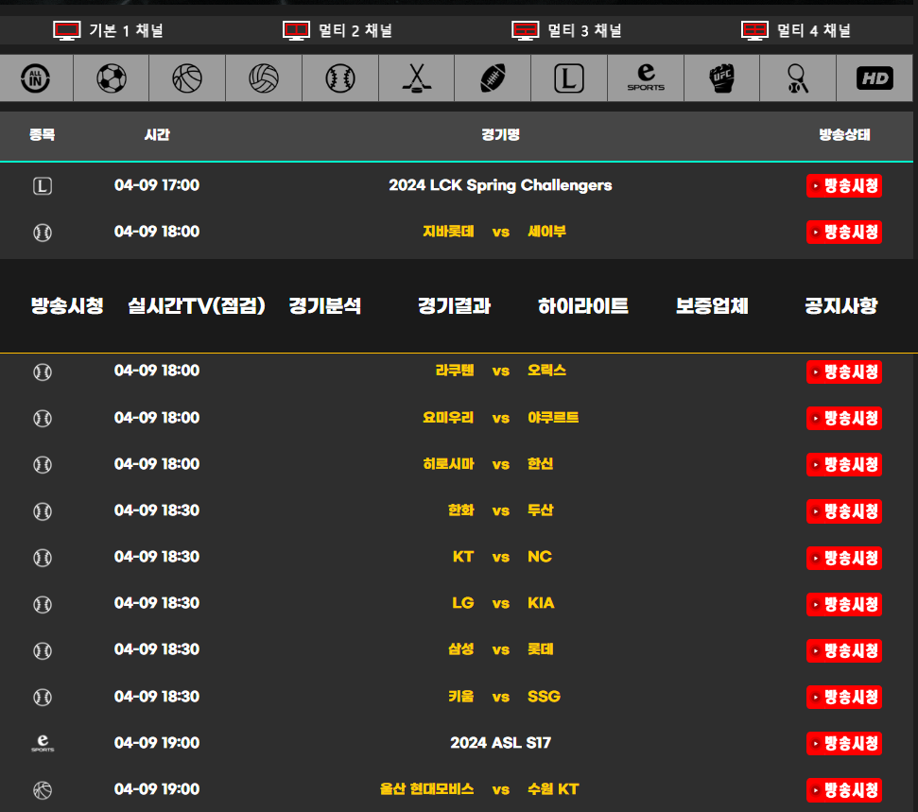
Task: Filter by ice hockey sticks icon
Action: coord(416,78)
